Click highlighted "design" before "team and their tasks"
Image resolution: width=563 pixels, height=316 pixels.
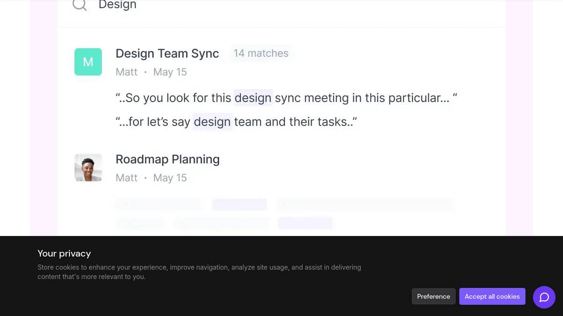tap(212, 122)
